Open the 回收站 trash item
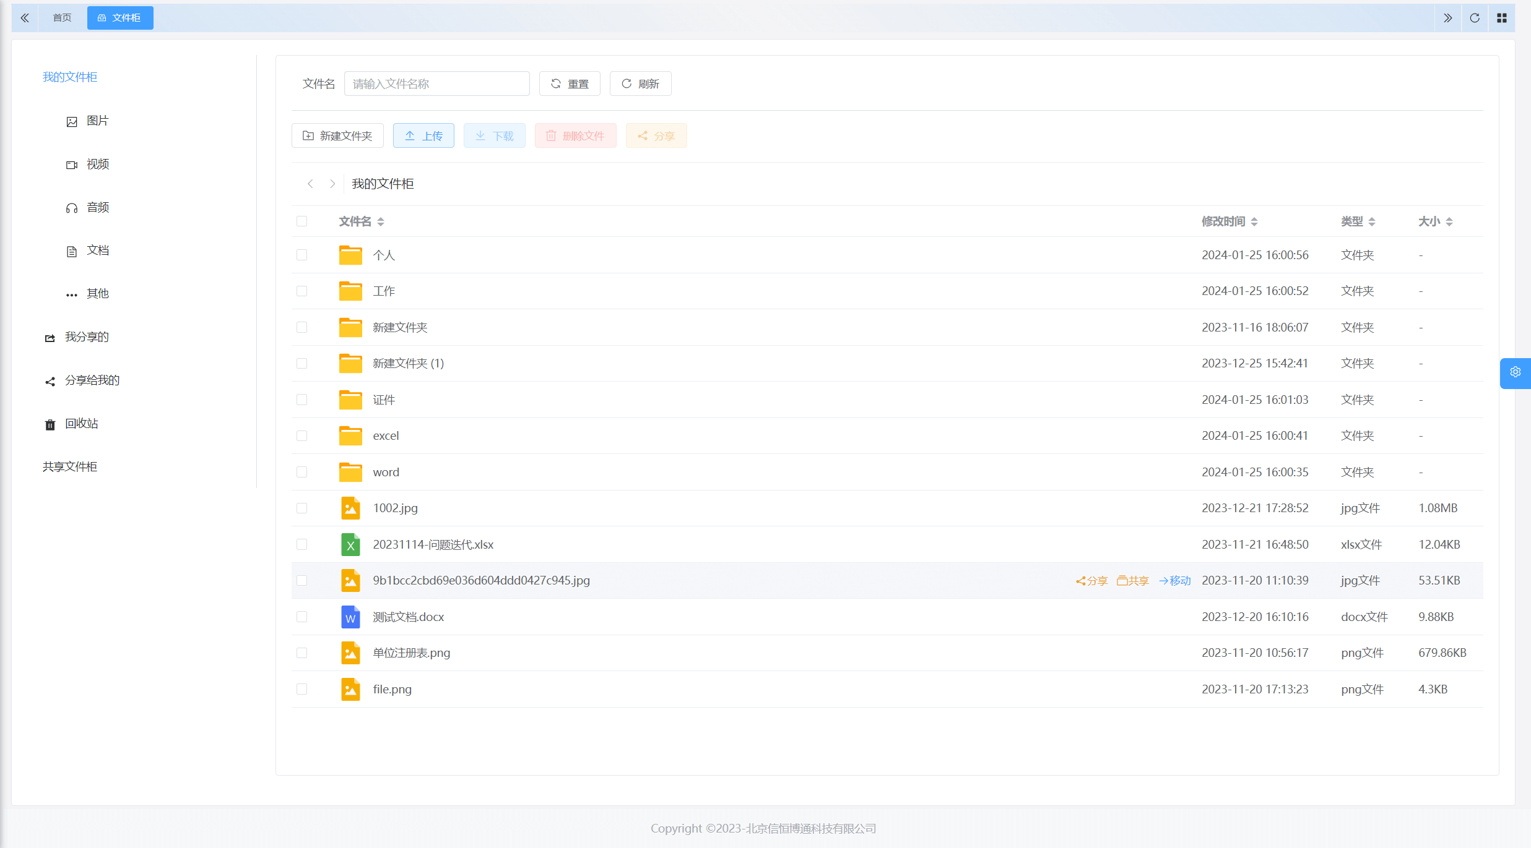Viewport: 1531px width, 848px height. [81, 424]
